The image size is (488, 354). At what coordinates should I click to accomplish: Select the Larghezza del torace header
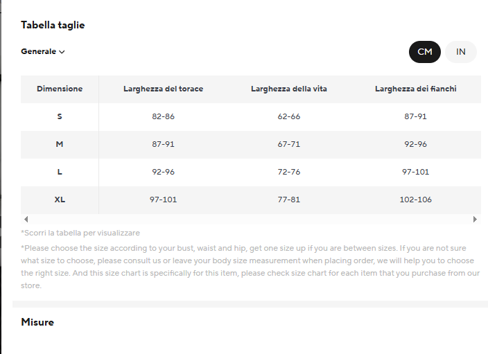click(x=163, y=89)
